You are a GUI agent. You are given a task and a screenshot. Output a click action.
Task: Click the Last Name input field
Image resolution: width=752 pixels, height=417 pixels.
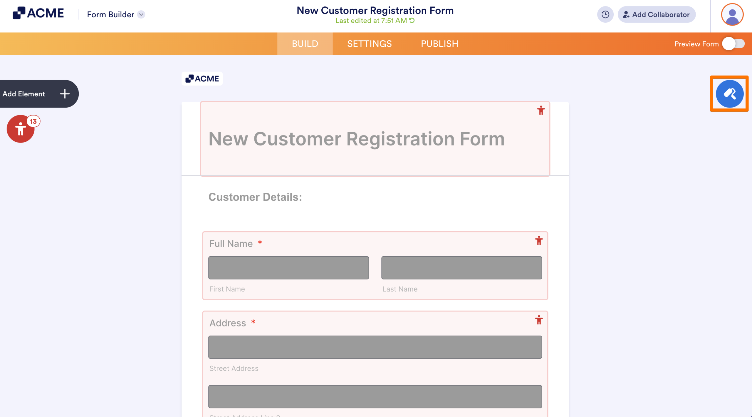[461, 268]
